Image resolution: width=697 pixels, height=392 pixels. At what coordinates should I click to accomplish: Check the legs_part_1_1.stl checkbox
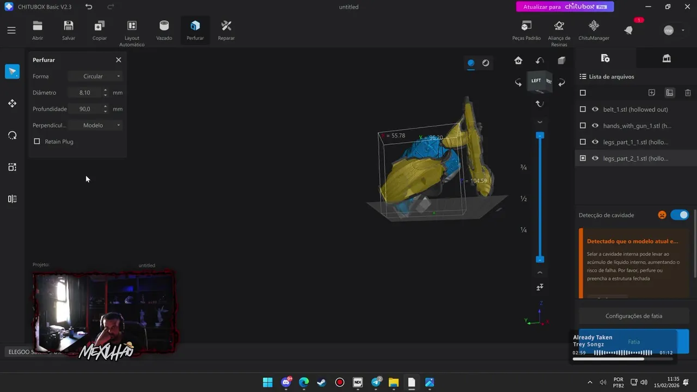pyautogui.click(x=583, y=142)
